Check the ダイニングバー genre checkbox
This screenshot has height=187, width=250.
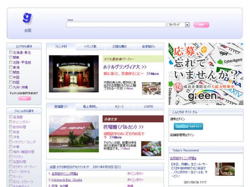(x=11, y=122)
